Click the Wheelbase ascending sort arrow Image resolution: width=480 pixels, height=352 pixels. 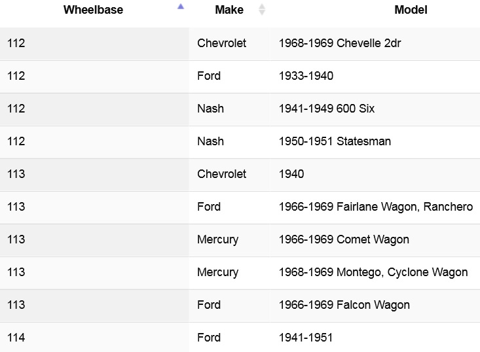181,7
